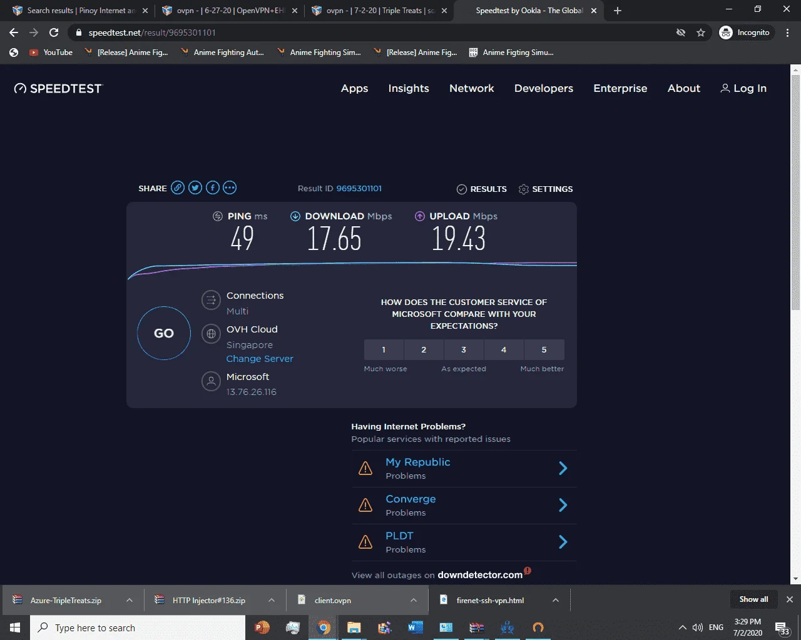Image resolution: width=801 pixels, height=640 pixels.
Task: Select rating 5 Much better
Action: pos(544,349)
